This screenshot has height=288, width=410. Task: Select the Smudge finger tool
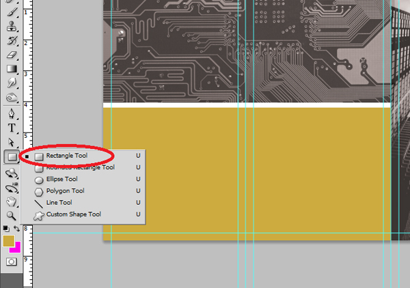(12, 83)
